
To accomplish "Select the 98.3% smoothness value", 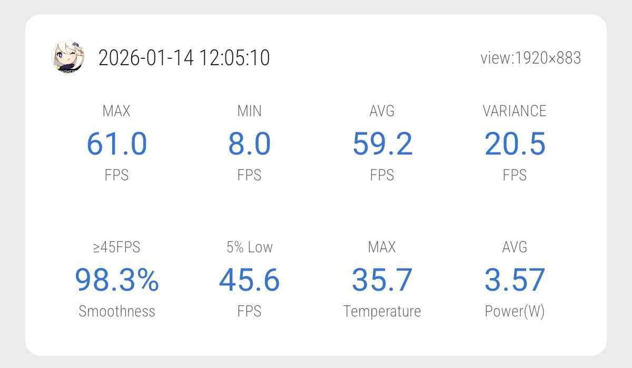I will click(116, 279).
